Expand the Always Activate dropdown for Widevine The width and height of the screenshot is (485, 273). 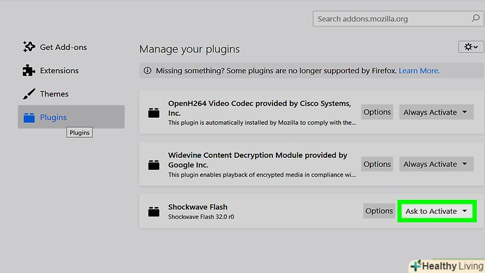point(436,164)
